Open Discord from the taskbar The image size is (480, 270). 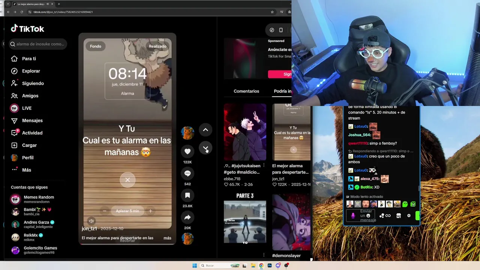pyautogui.click(x=278, y=265)
